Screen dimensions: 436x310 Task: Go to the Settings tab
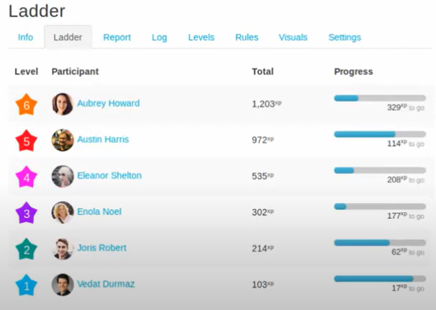[344, 37]
